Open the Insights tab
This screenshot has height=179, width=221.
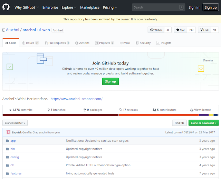coord(164,43)
